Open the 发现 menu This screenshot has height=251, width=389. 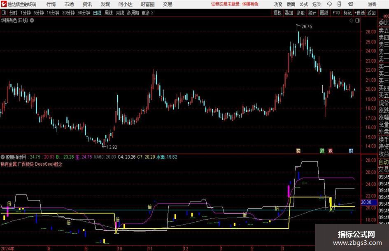click(x=105, y=4)
